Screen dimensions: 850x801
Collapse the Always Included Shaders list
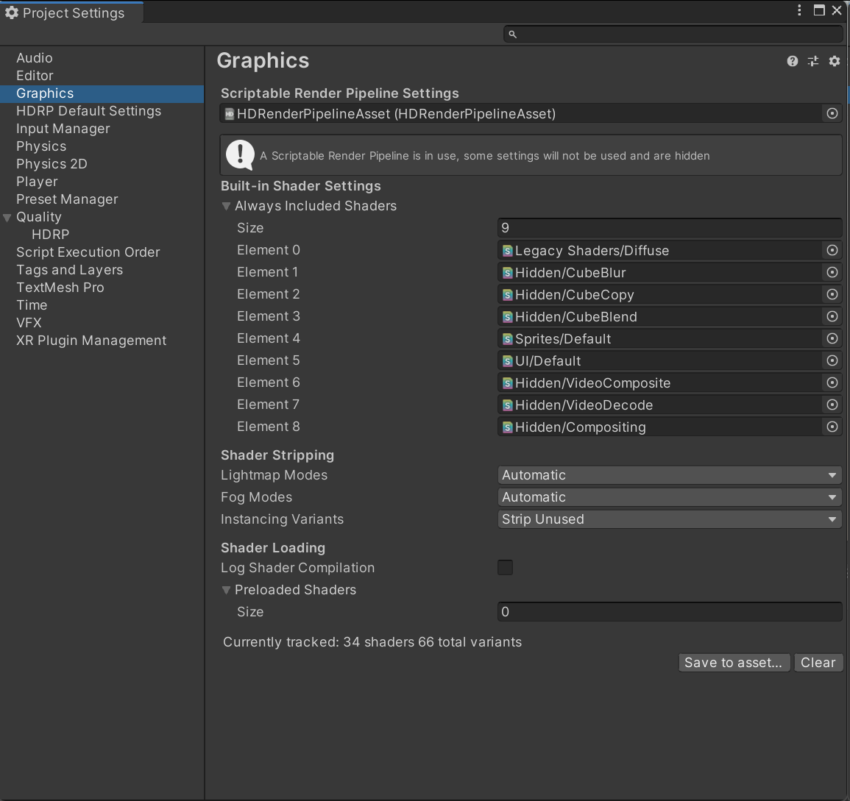pos(227,207)
